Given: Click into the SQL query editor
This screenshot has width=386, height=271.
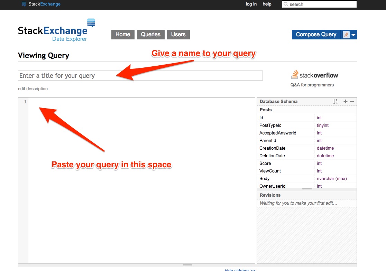Looking at the screenshot, I should 141,180.
